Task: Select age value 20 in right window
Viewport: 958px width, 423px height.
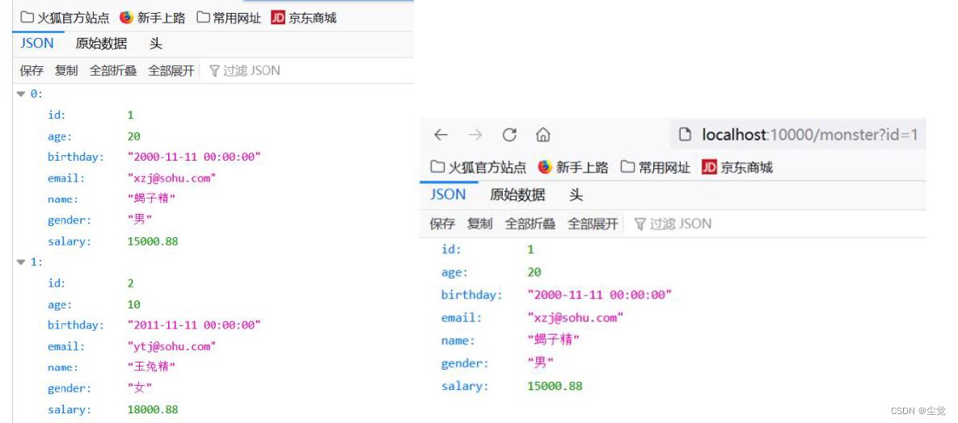Action: [534, 272]
